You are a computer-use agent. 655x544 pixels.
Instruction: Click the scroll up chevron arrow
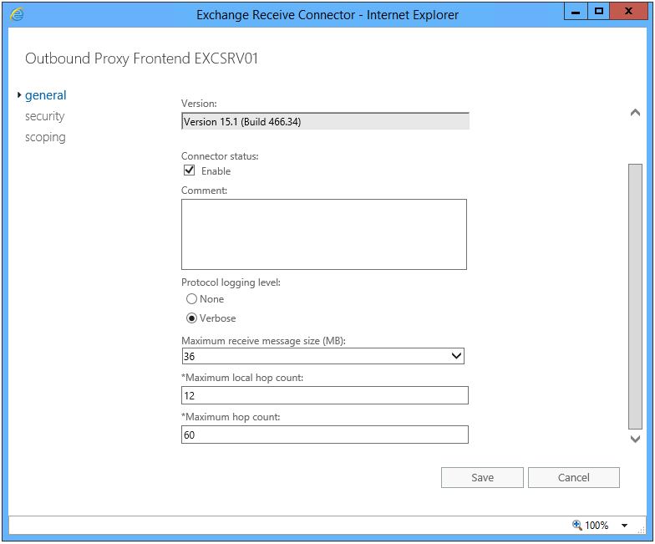coord(635,112)
